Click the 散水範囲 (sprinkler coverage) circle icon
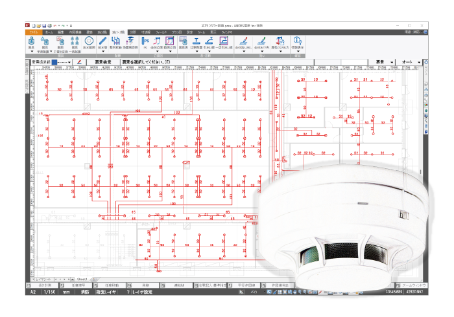454x317 pixels. (x=88, y=41)
